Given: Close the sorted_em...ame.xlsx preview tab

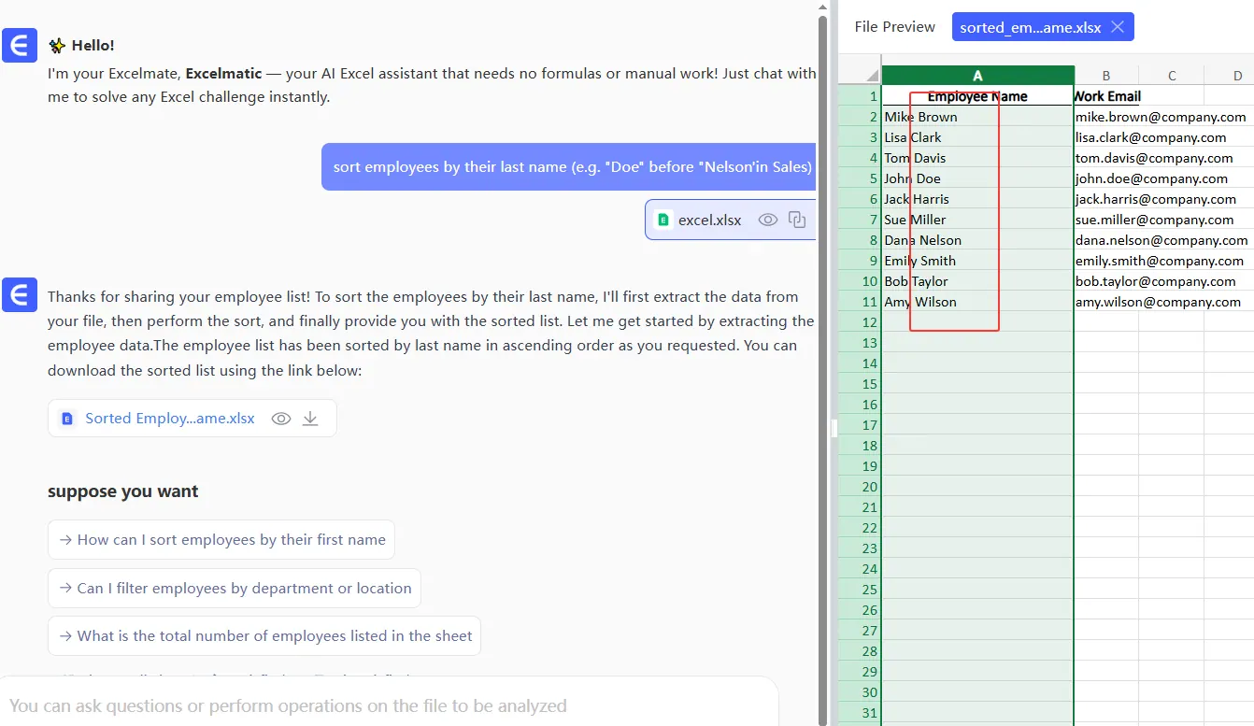Looking at the screenshot, I should [x=1118, y=27].
